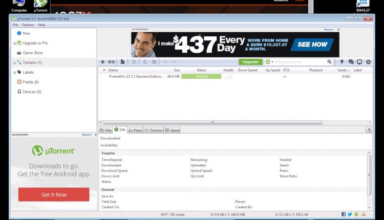Select Now in the sidebar
Screen dimensions: 384x220
tap(26, 33)
